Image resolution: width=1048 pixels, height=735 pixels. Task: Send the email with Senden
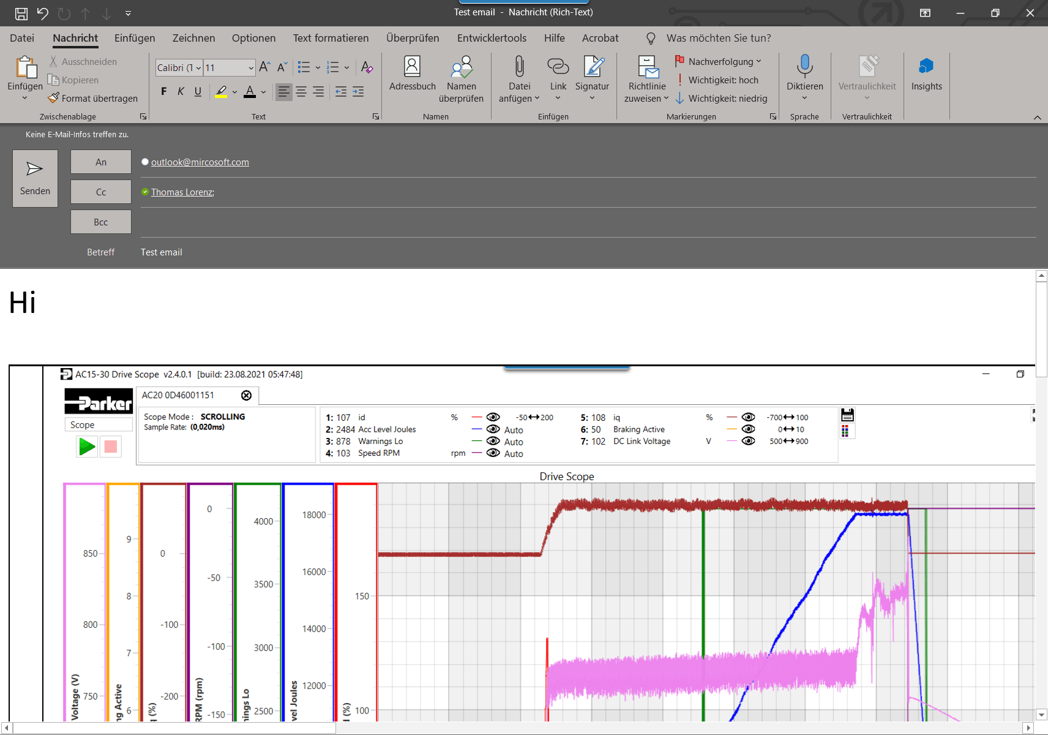click(x=35, y=178)
